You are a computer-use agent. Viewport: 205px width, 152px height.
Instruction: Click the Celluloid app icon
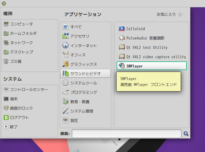(122, 29)
